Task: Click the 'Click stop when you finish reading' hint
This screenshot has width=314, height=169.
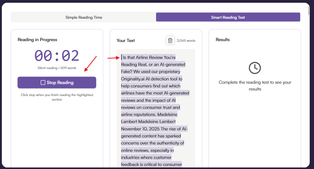Action: tap(57, 97)
